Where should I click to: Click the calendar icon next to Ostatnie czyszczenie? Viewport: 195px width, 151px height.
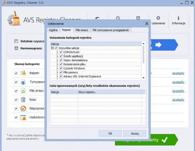pos(16,41)
